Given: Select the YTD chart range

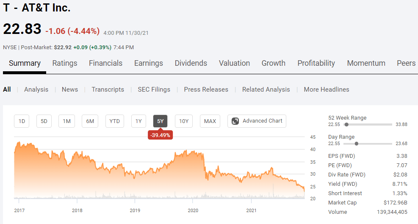Looking at the screenshot, I should 115,121.
